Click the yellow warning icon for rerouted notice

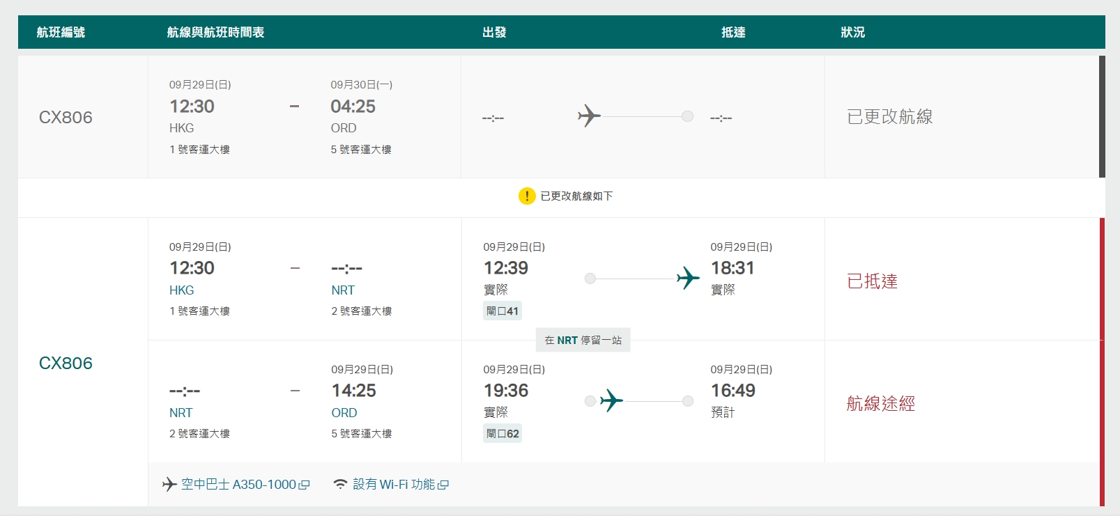[526, 196]
